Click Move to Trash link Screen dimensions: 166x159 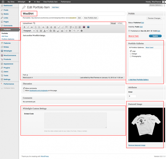click(134, 36)
